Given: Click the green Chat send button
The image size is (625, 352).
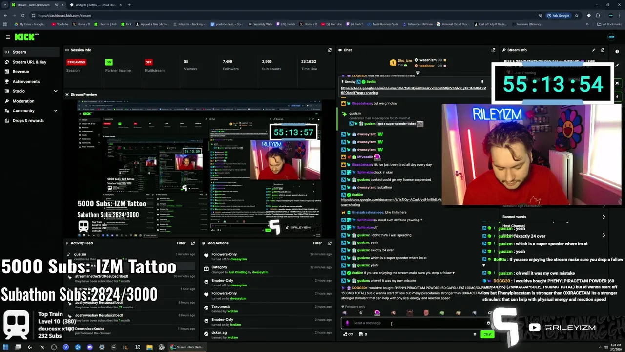Looking at the screenshot, I should tap(487, 334).
